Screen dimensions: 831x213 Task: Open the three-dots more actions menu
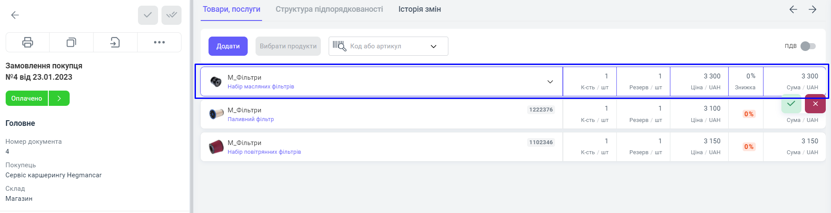click(x=159, y=42)
